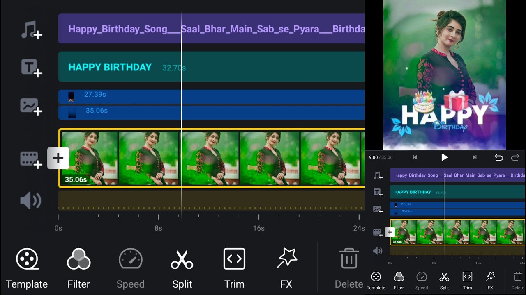
Task: Tap the small add video icon under preview
Action: (x=378, y=233)
